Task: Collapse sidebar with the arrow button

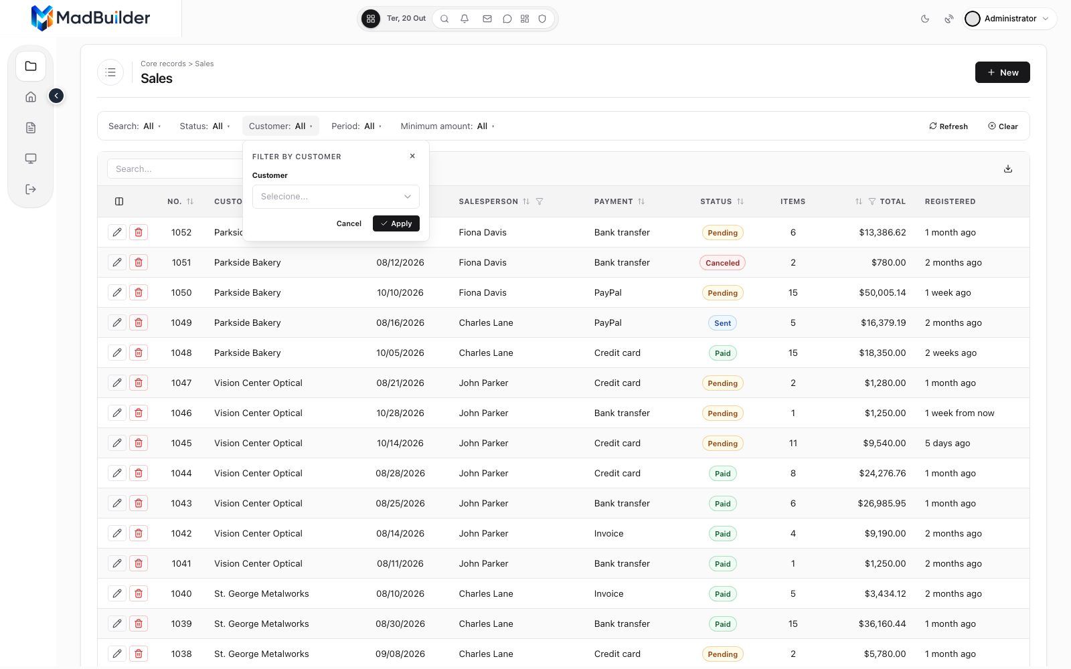Action: (x=56, y=96)
